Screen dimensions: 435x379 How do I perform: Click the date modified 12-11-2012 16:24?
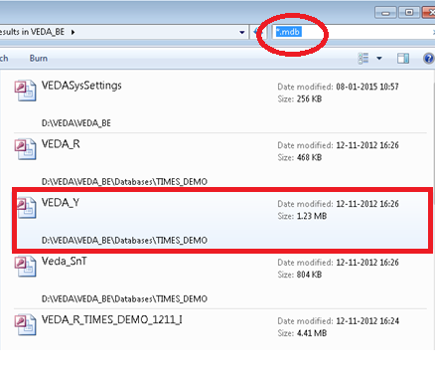(367, 321)
